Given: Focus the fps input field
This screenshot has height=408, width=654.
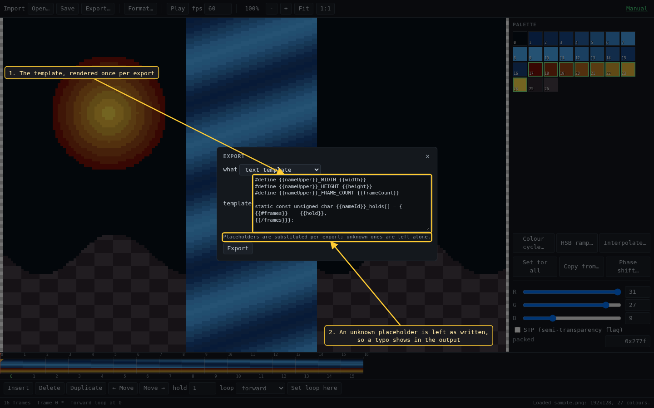Looking at the screenshot, I should tap(218, 9).
